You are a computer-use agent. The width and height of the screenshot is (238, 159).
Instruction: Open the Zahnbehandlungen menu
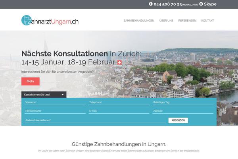(139, 21)
